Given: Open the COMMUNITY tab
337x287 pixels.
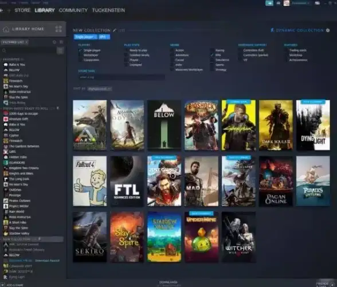Looking at the screenshot, I should [73, 10].
